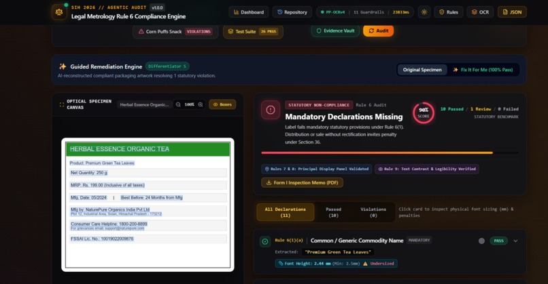Select the Corn Puffs Snack sample
Viewport: 548px width, 284px height.
[175, 31]
